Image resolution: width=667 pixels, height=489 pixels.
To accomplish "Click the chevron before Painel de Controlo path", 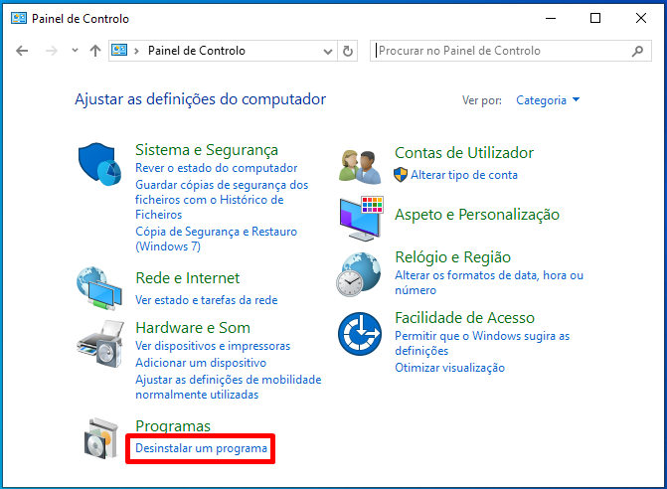I will pos(136,51).
